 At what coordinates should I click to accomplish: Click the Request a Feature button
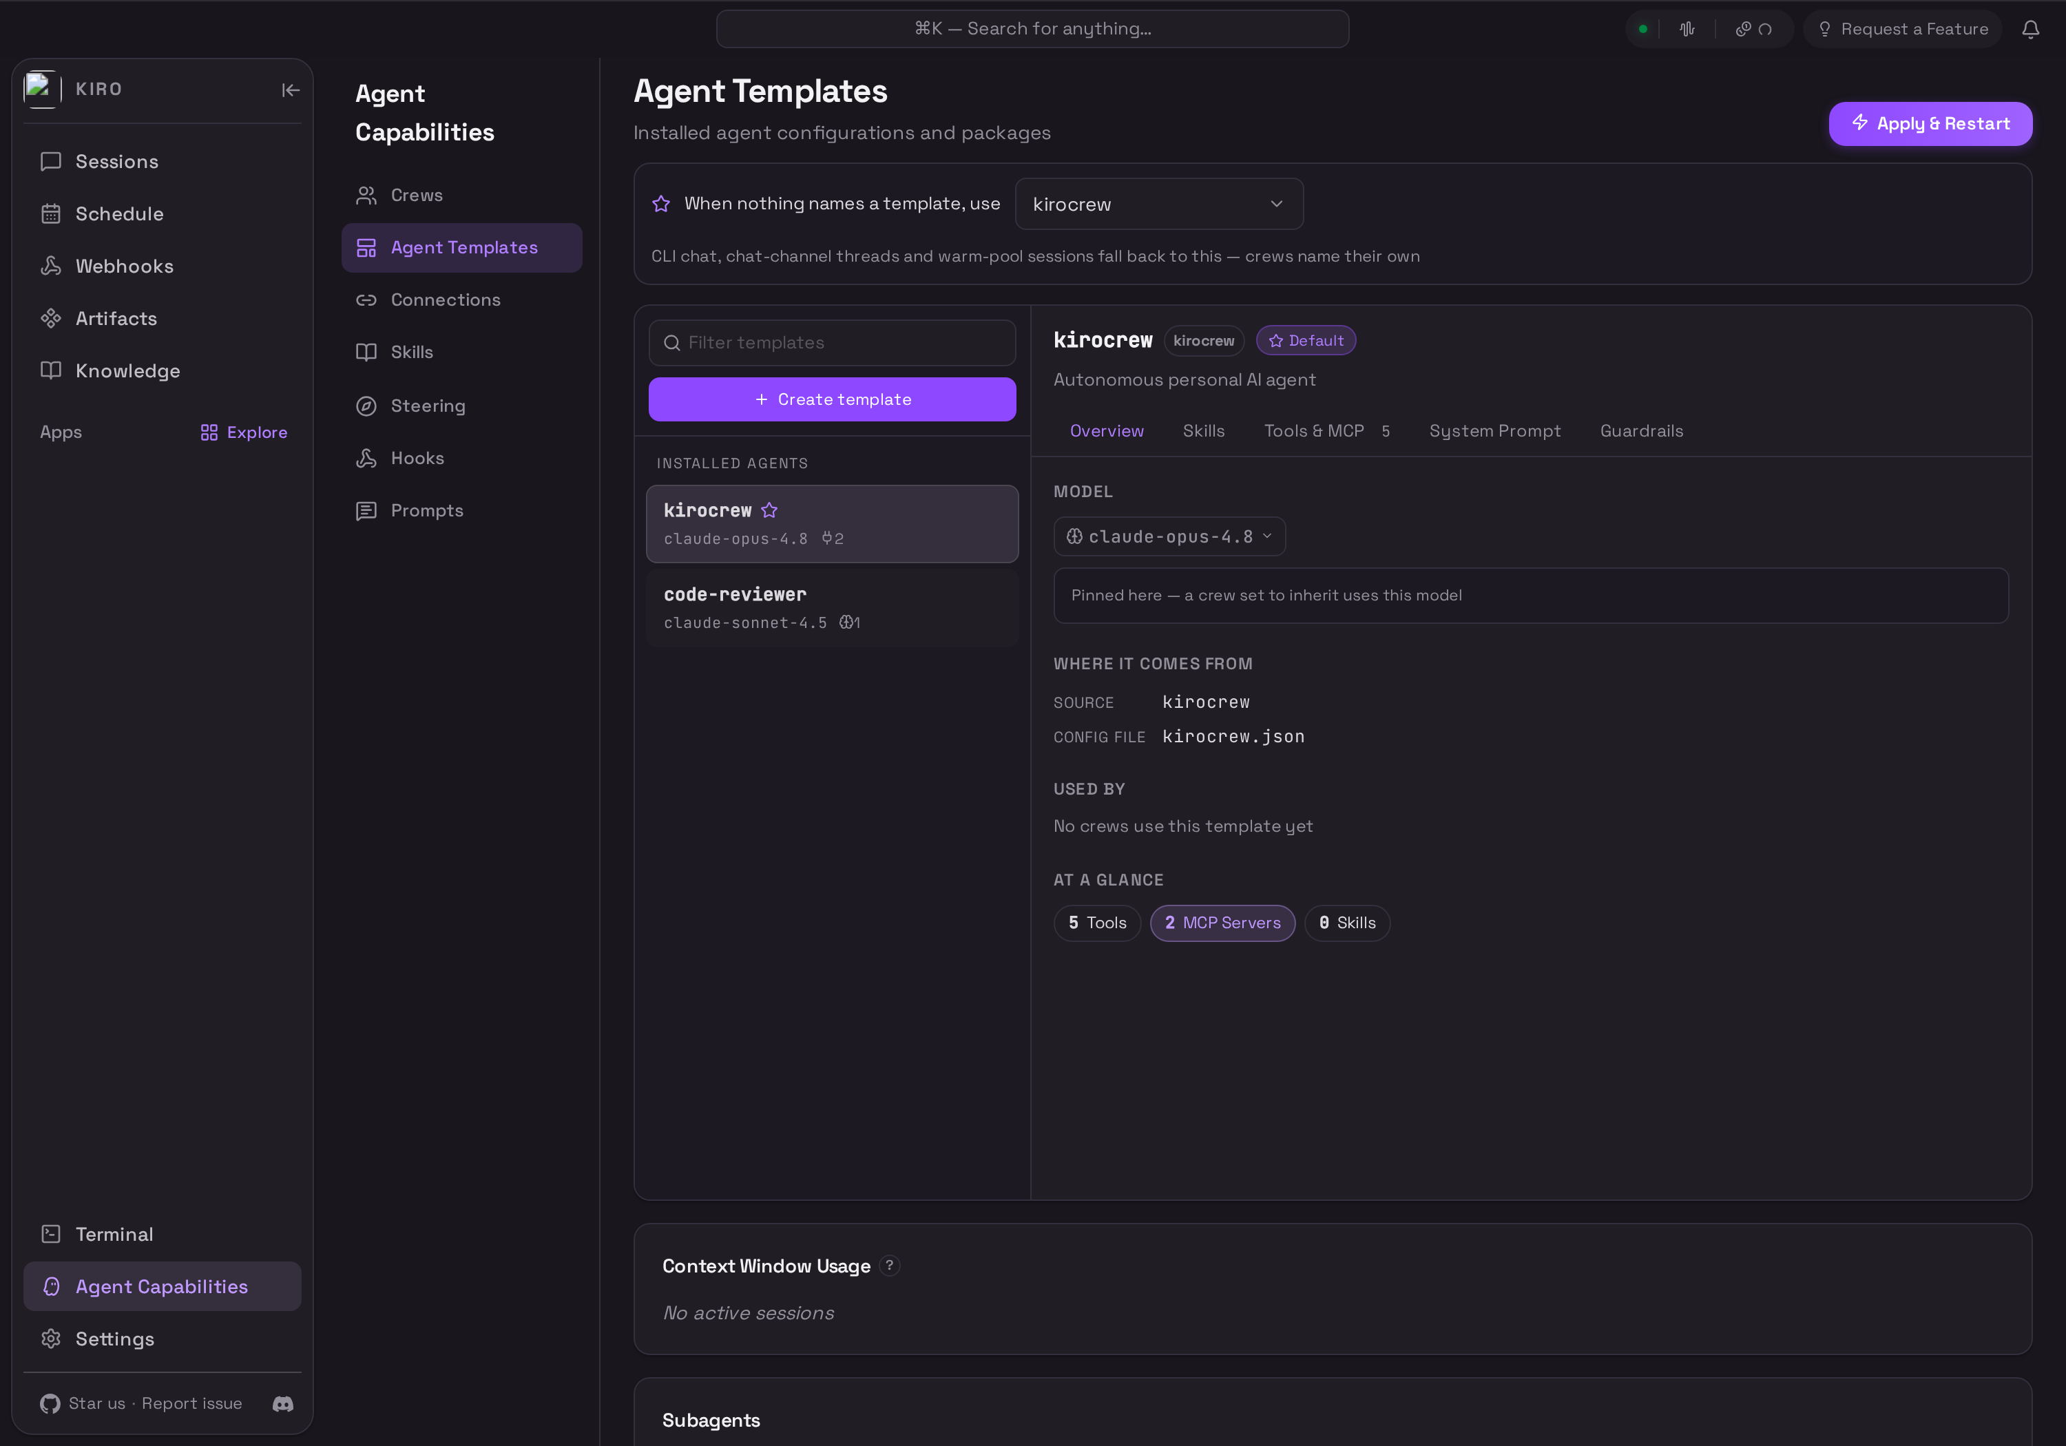[1902, 29]
